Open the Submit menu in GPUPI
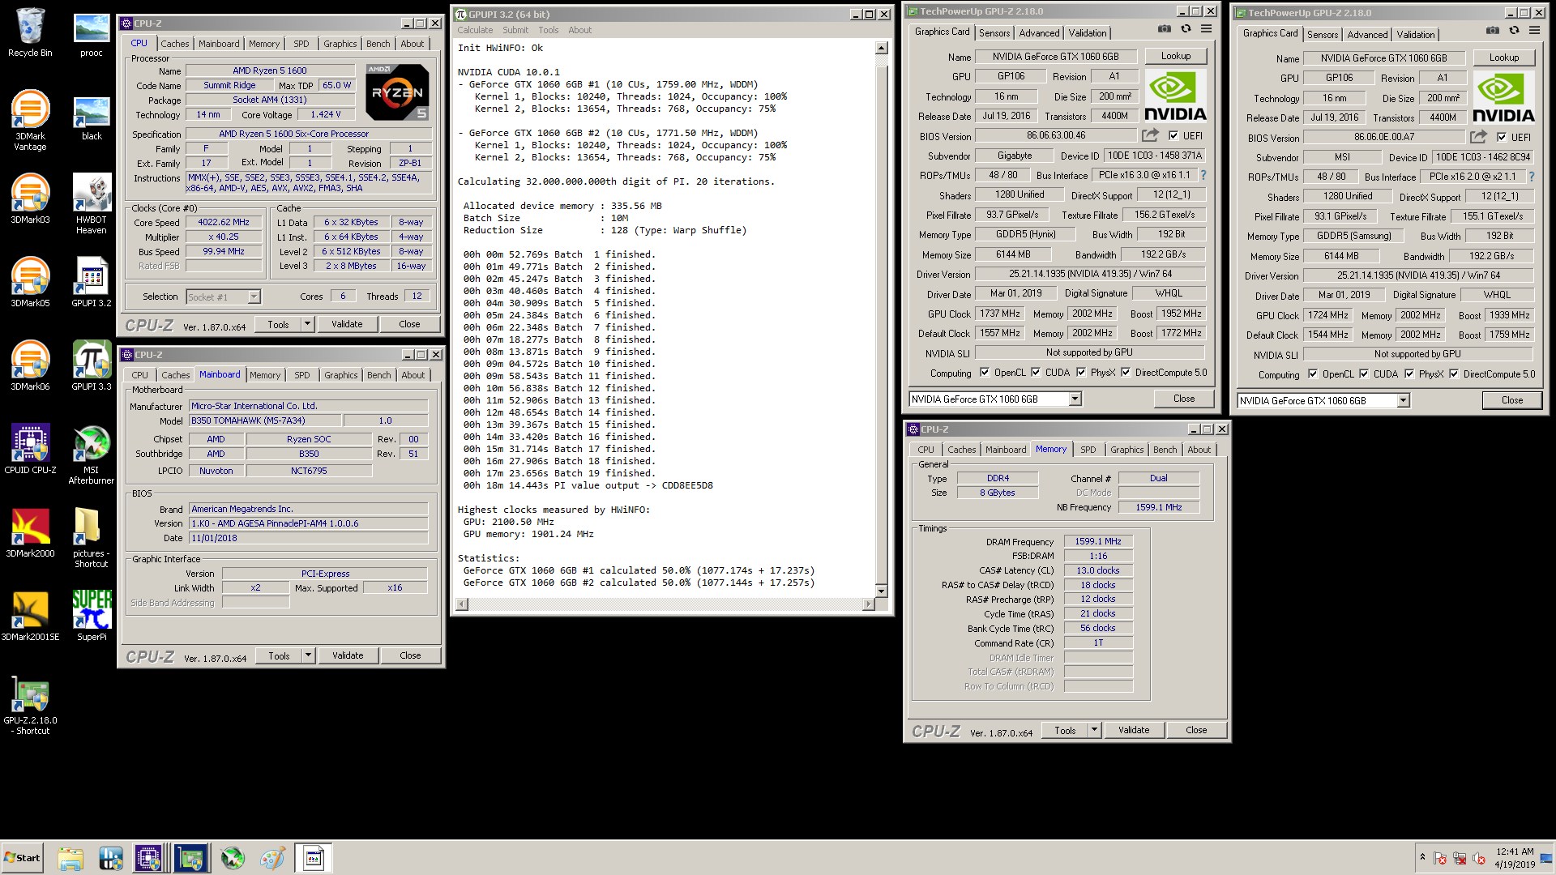The image size is (1556, 875). point(515,30)
